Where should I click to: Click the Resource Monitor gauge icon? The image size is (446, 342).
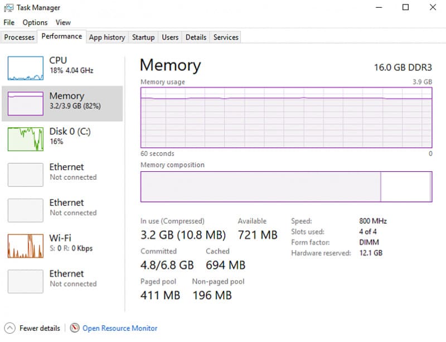click(75, 327)
